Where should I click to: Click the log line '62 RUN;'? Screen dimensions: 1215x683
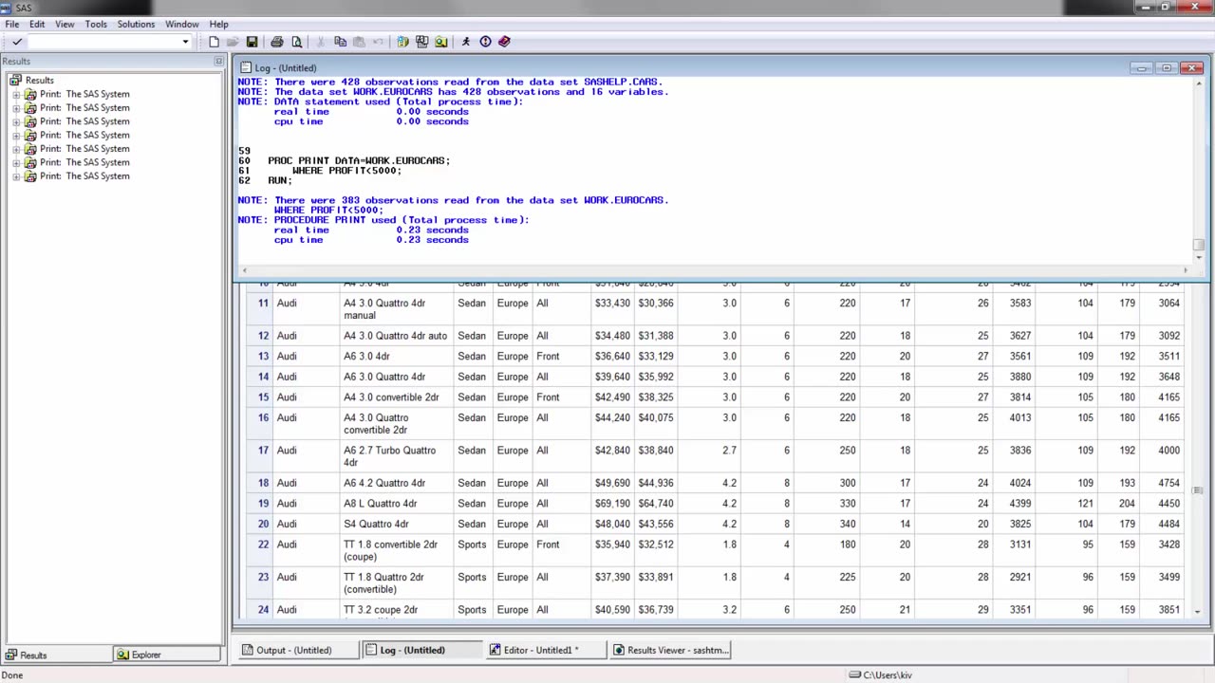point(265,180)
